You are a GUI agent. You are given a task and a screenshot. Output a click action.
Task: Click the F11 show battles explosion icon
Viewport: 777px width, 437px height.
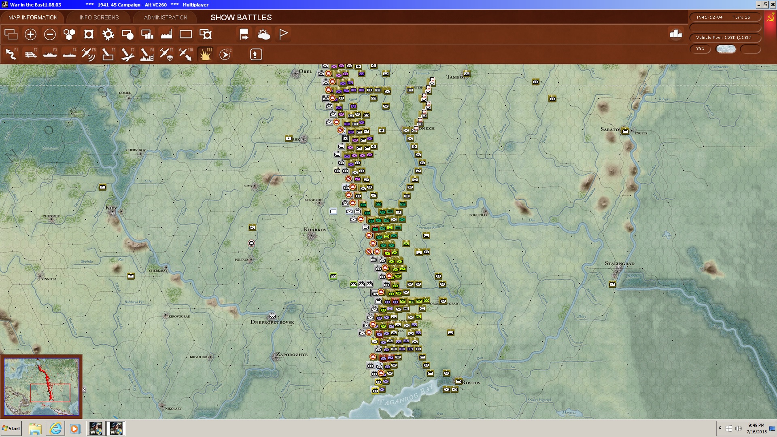tap(205, 54)
